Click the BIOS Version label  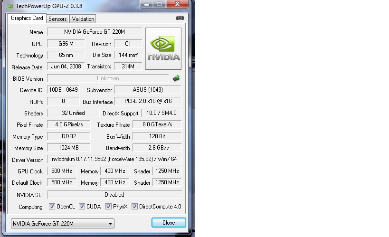tap(28, 79)
